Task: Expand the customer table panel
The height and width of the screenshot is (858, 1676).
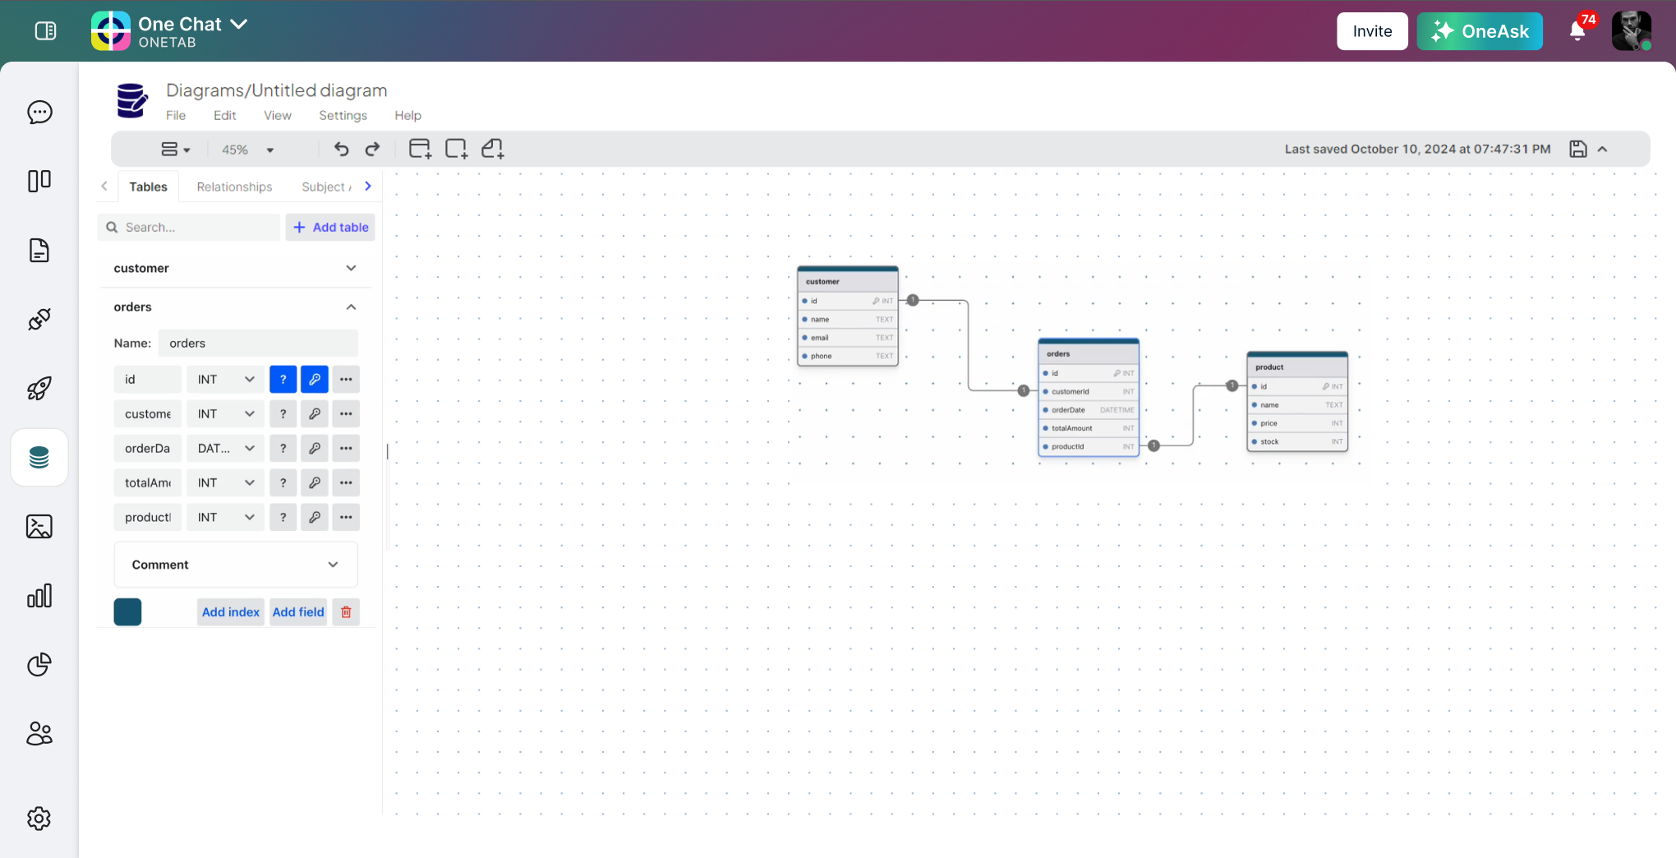Action: click(351, 268)
